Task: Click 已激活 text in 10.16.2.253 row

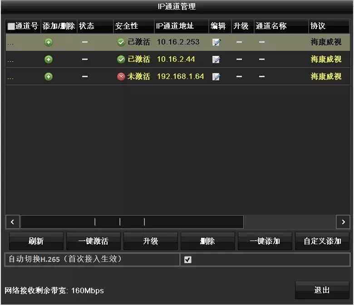Action: click(x=138, y=42)
